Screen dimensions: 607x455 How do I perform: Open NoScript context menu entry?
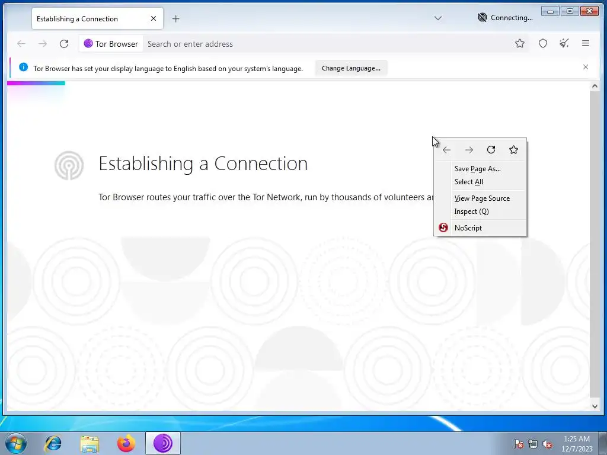click(x=480, y=228)
